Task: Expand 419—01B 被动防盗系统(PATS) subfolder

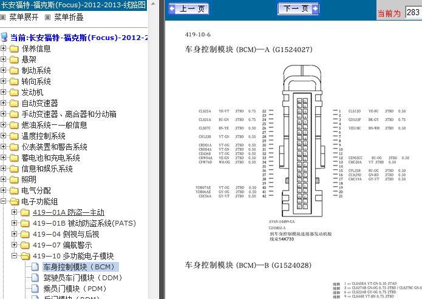Action: 14,223
